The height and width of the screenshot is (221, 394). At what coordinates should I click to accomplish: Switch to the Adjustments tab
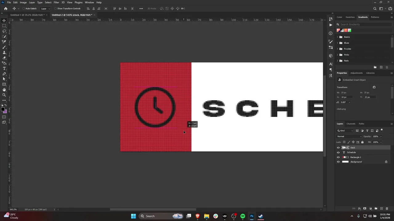356,73
